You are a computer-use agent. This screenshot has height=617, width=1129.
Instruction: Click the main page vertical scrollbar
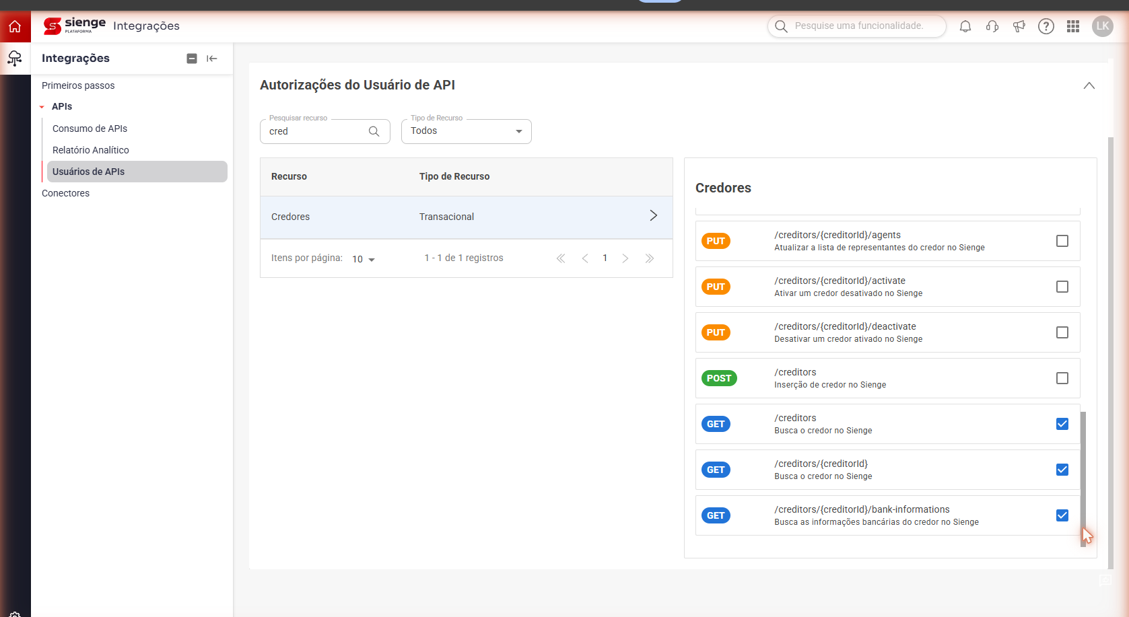(1111, 353)
